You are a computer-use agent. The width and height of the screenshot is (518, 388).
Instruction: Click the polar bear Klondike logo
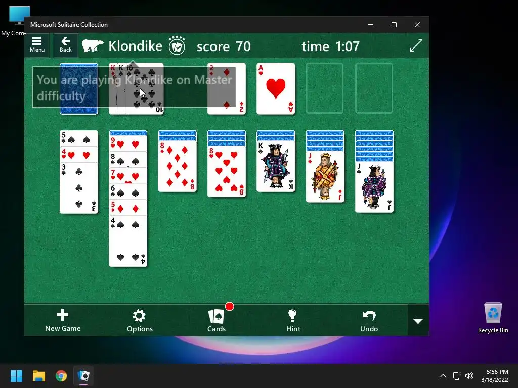point(93,46)
